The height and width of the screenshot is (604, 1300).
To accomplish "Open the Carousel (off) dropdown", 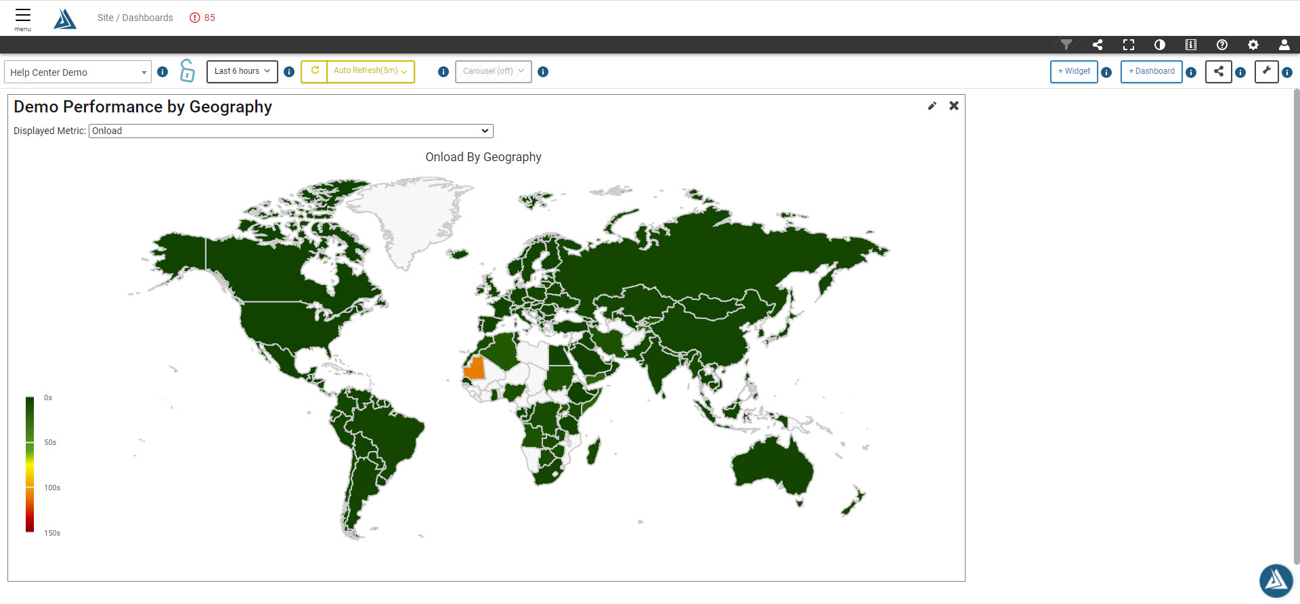I will pos(494,71).
